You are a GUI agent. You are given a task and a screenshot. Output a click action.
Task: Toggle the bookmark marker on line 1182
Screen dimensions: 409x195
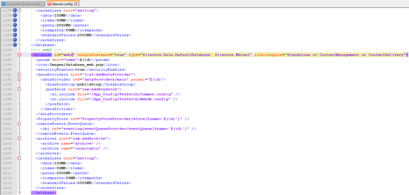click(15, 30)
